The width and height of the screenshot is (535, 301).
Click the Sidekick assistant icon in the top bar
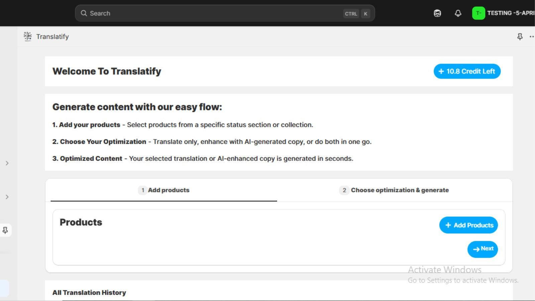(437, 13)
